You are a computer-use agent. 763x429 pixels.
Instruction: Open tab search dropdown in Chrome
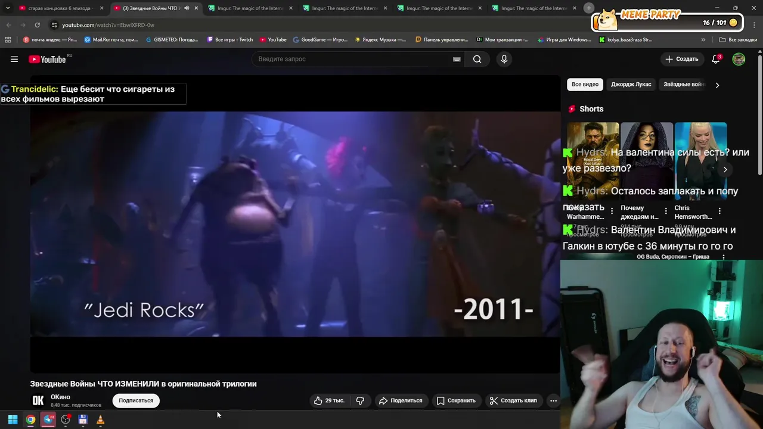(8, 8)
